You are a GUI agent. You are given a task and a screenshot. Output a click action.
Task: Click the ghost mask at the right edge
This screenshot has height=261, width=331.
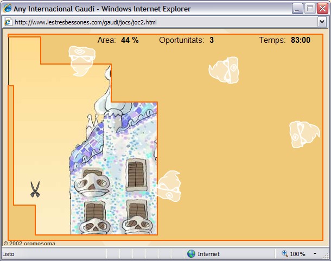(x=304, y=135)
